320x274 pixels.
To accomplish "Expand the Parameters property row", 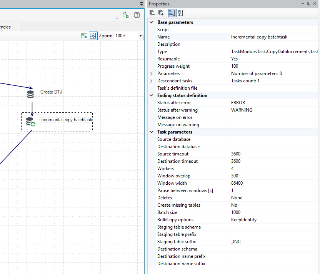I will (x=152, y=74).
